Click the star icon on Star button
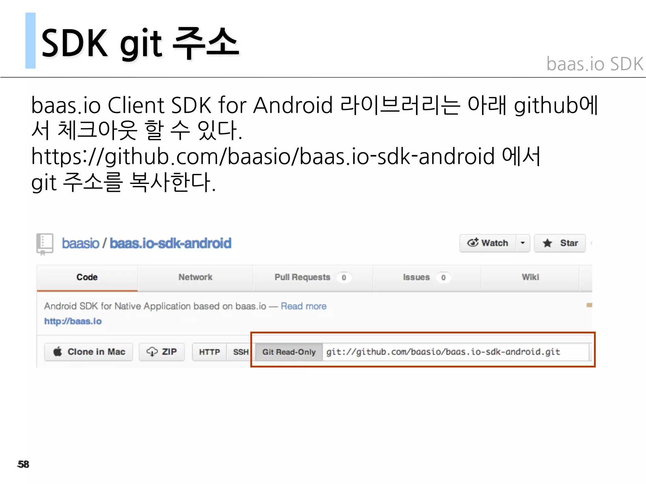This screenshot has width=646, height=484. [x=548, y=243]
